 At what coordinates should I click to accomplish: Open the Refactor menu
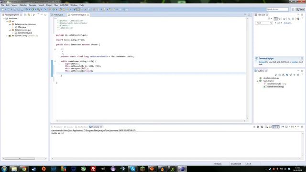click(x=23, y=5)
